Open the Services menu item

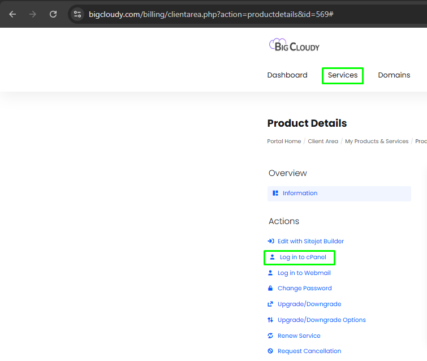point(343,75)
